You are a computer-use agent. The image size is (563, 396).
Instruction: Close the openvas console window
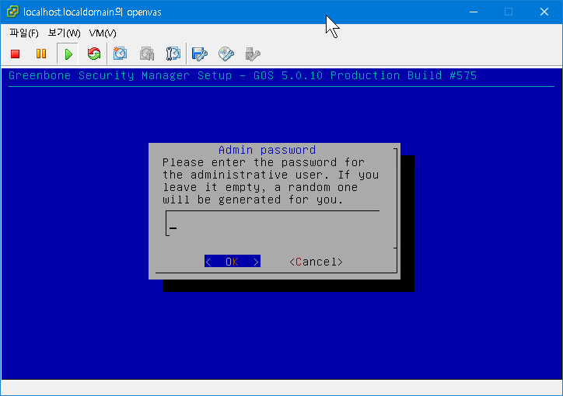[x=544, y=12]
